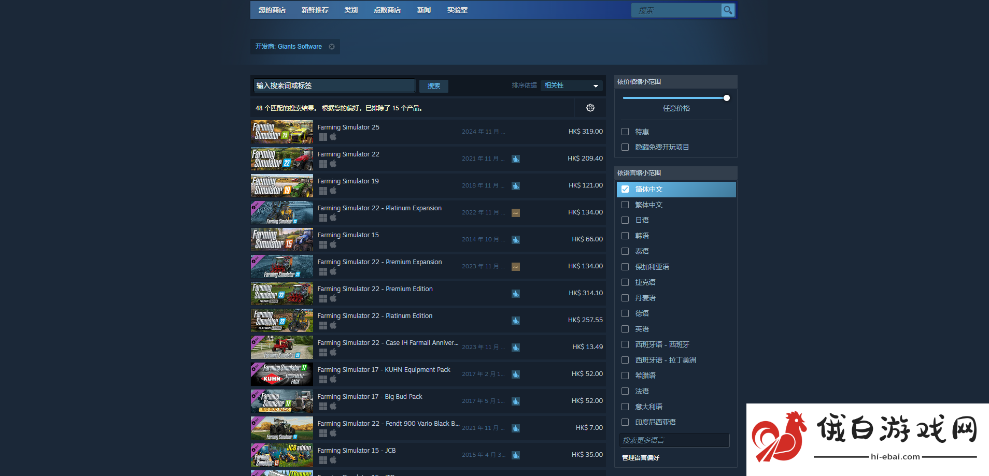The image size is (989, 476).
Task: Open the 相关性 sort-by dropdown
Action: tap(572, 85)
